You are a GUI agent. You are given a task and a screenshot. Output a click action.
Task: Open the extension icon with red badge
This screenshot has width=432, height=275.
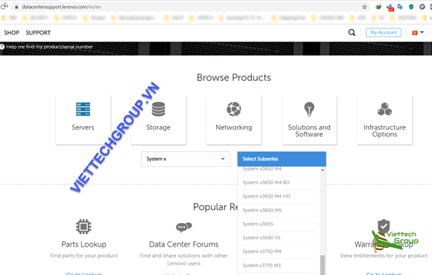[x=390, y=8]
